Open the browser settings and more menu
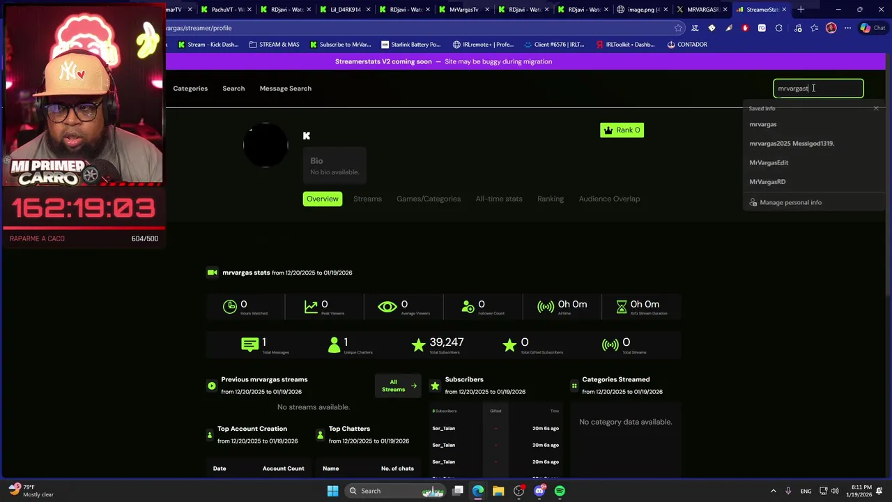 click(847, 28)
